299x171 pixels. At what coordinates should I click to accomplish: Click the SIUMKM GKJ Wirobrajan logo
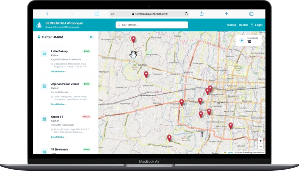tap(39, 25)
